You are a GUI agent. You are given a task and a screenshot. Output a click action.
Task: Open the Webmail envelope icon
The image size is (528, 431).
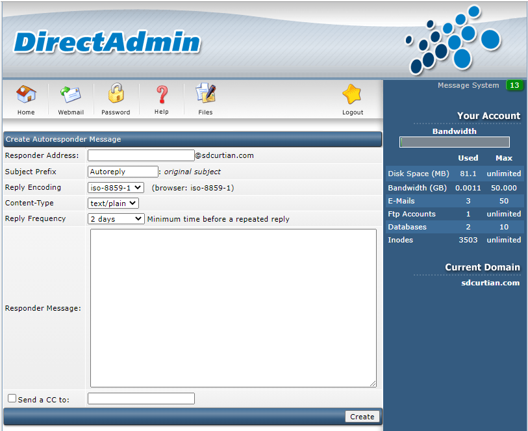71,94
